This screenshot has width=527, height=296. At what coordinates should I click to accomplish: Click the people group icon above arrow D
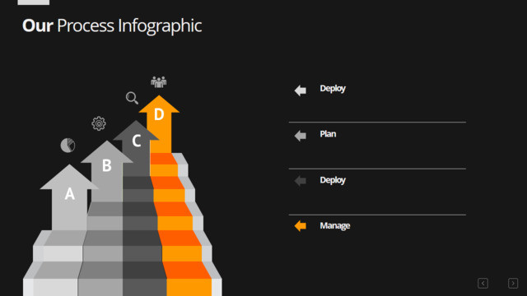click(159, 82)
